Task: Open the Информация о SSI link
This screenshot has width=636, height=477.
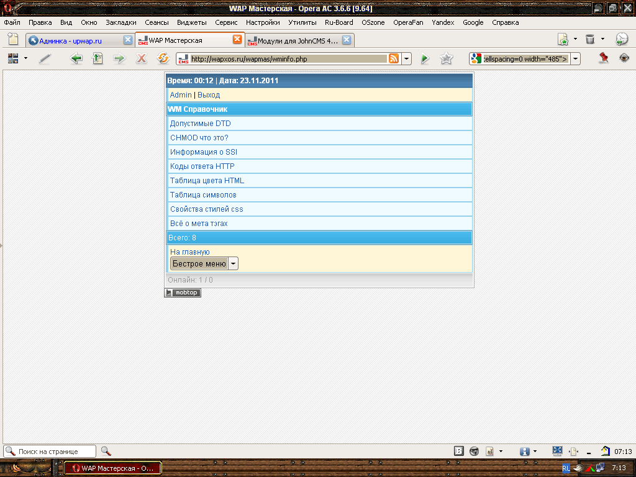Action: 203,152
